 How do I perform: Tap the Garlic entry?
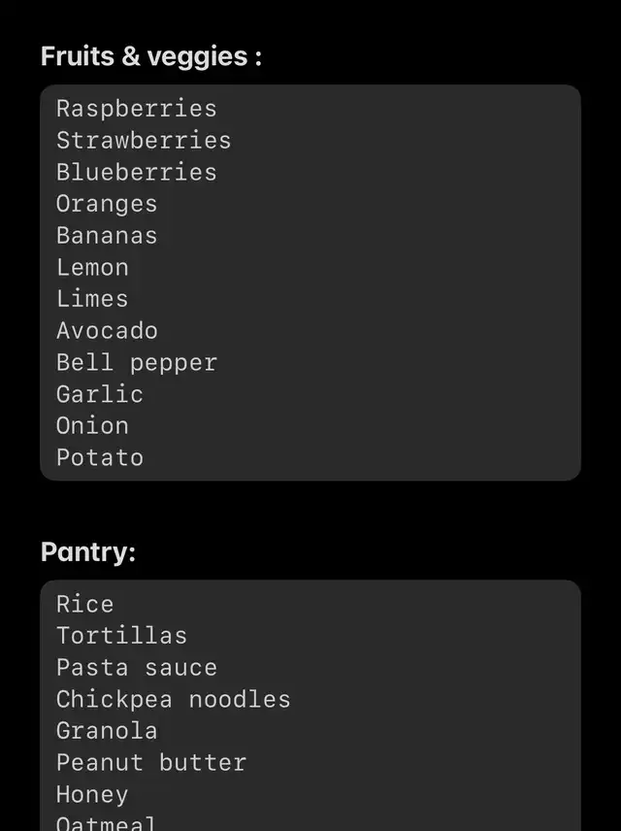coord(99,394)
